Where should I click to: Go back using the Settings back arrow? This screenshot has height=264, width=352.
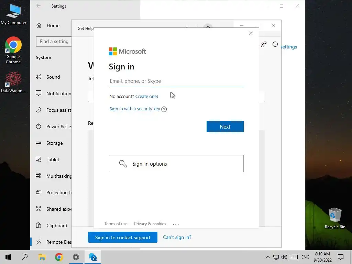pyautogui.click(x=38, y=6)
